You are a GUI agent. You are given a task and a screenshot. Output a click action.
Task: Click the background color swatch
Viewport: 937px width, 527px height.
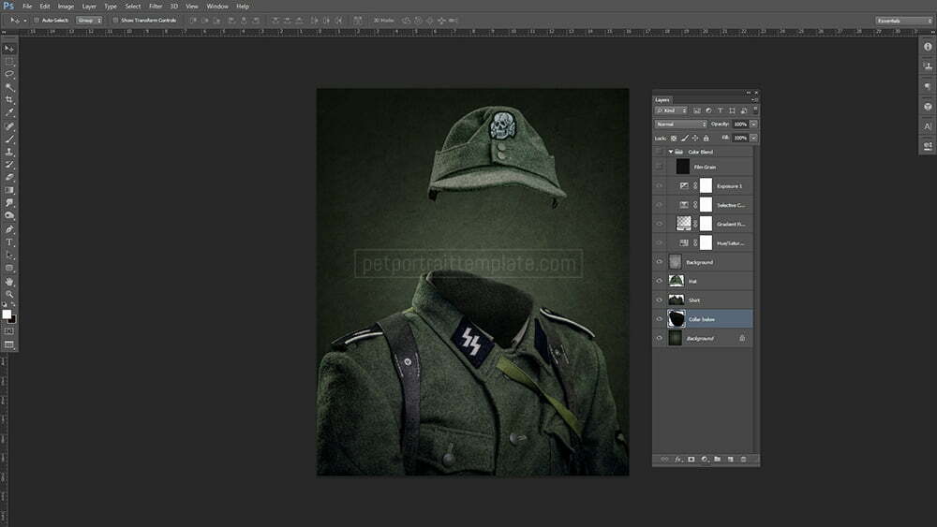[12, 319]
